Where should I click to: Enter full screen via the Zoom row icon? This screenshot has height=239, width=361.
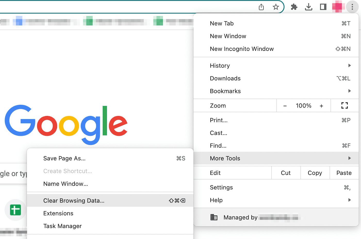tap(344, 105)
